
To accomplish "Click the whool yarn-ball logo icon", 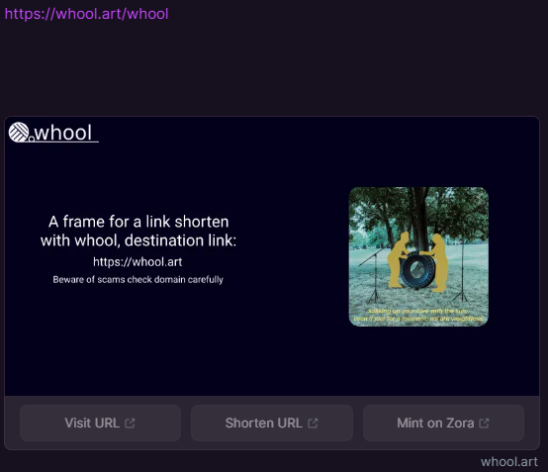I will click(x=19, y=133).
